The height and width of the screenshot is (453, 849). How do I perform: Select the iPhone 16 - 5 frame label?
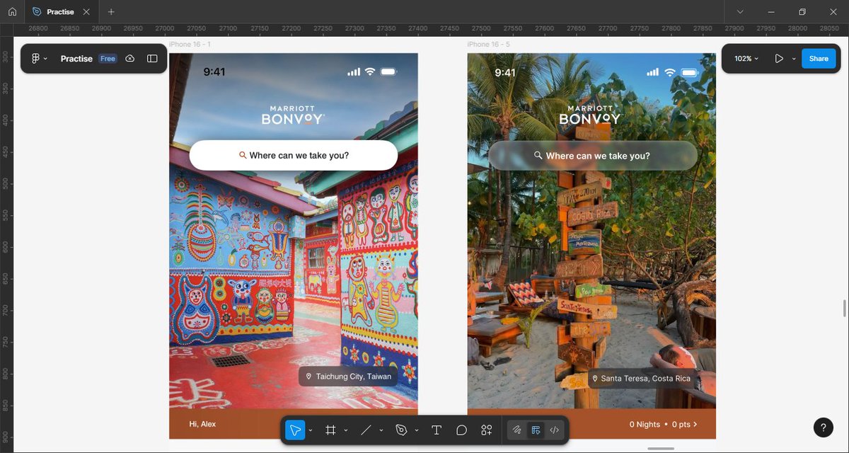(489, 45)
